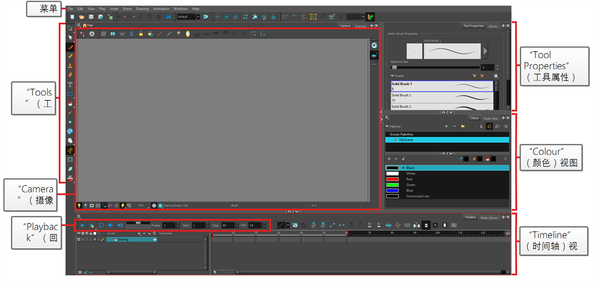Select the Hand grabber tool

pos(70,141)
